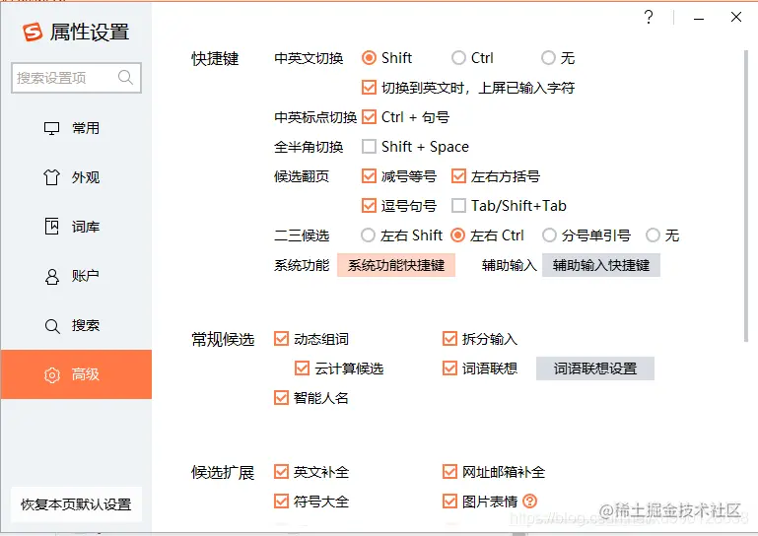Choose Ctrl for 中英文切换

[x=458, y=58]
